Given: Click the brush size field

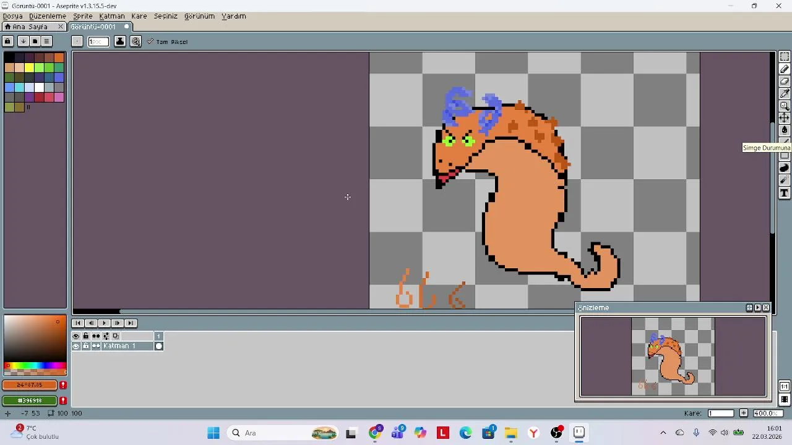Looking at the screenshot, I should (x=98, y=41).
